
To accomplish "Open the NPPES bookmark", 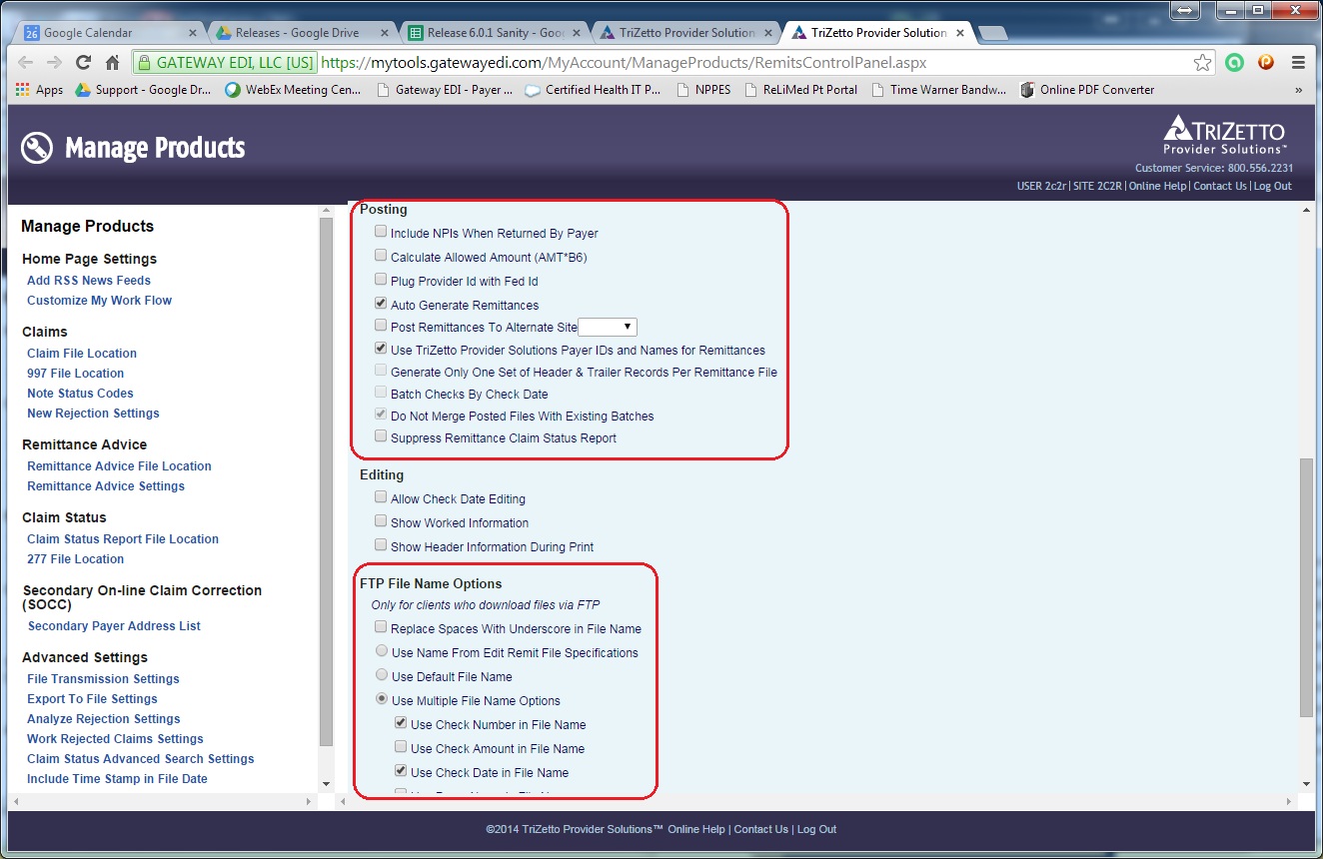I will 702,90.
